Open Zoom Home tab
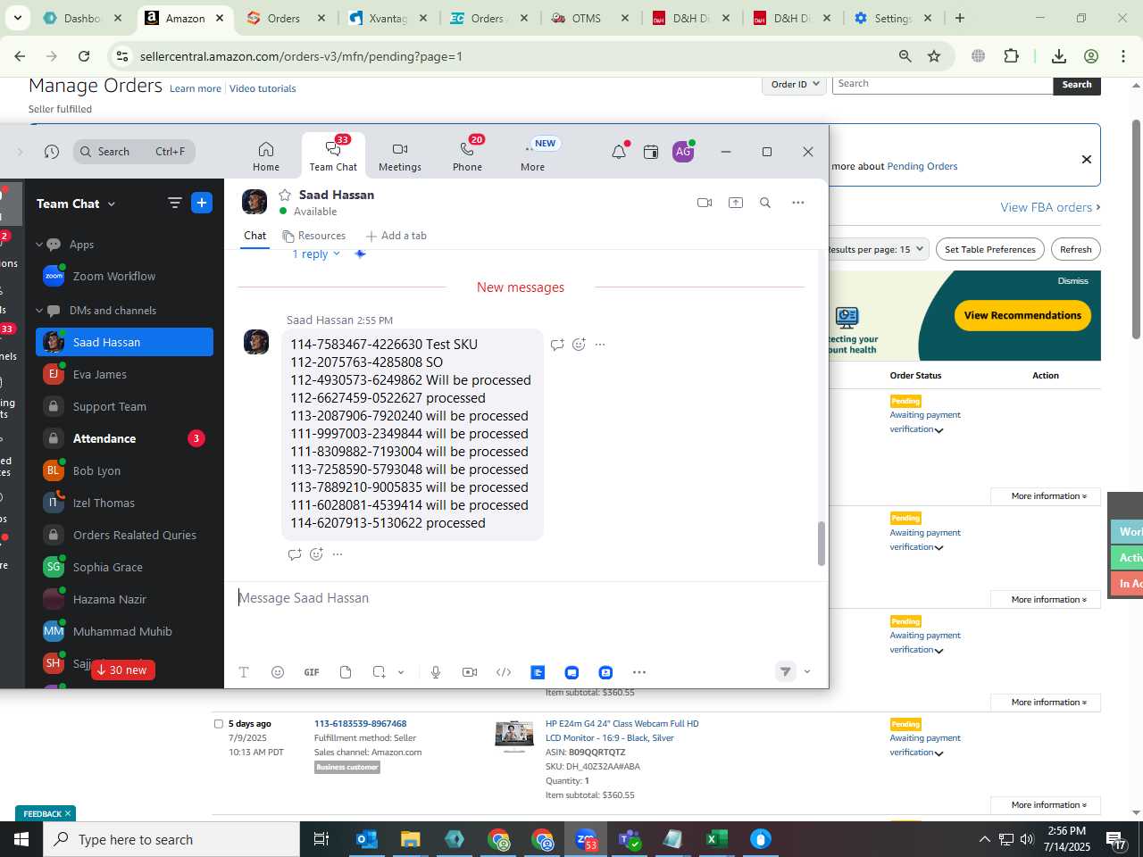Screen dimensions: 1143x857 pos(265,155)
